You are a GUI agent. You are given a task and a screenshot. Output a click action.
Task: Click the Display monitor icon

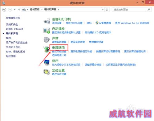tap(47, 63)
